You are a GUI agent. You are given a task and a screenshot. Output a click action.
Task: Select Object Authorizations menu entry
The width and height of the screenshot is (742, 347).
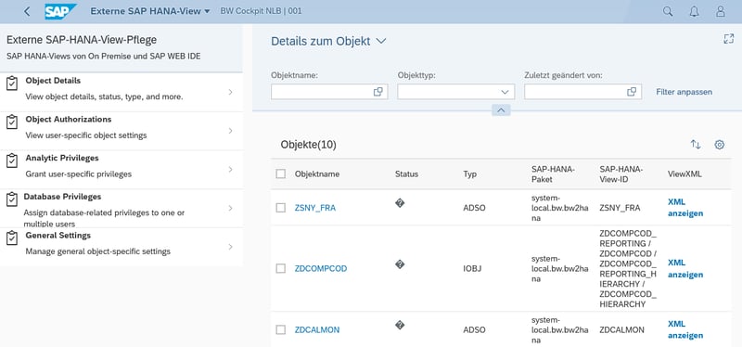[x=122, y=131]
